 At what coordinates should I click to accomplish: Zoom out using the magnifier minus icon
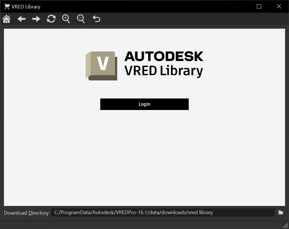[x=81, y=19]
